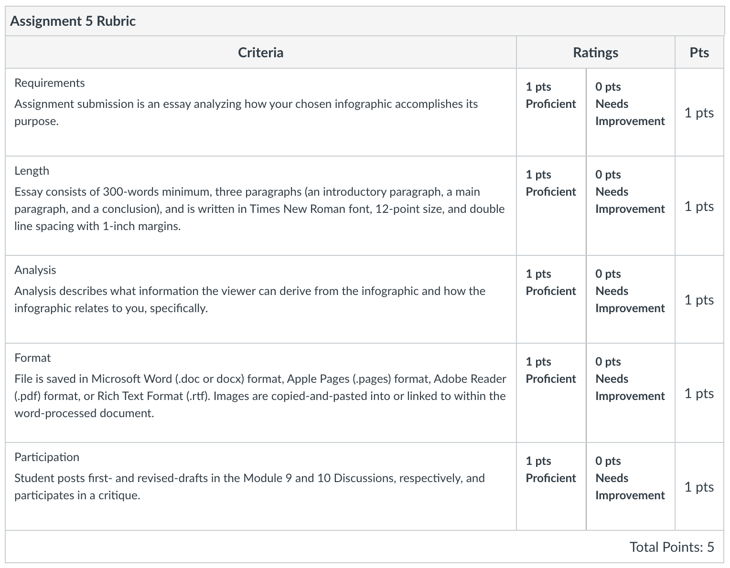This screenshot has width=730, height=568.
Task: Select Proficient rating for Requirements
Action: tap(551, 112)
